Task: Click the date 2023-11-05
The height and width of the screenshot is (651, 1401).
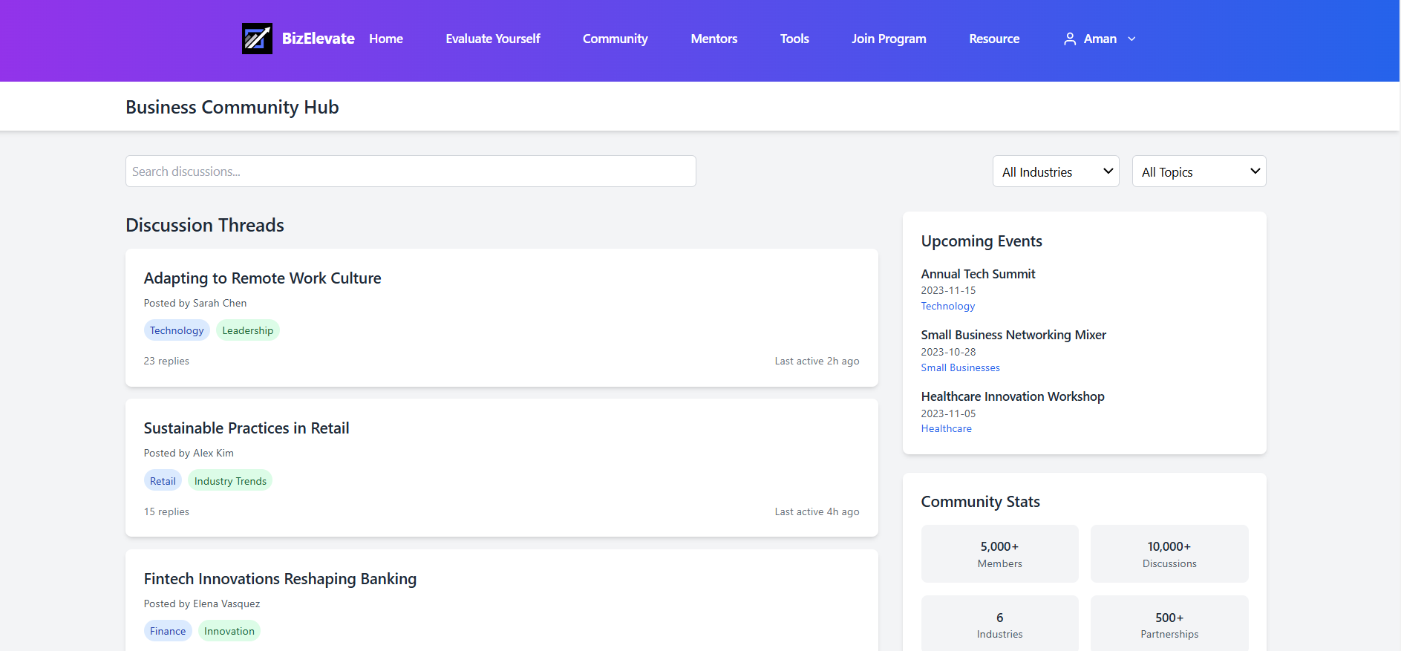Action: pos(948,413)
